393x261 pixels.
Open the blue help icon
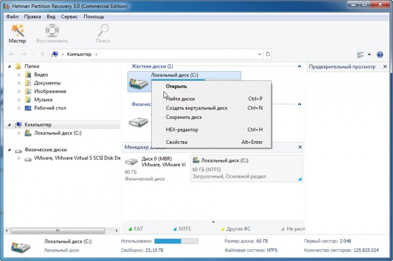380,54
